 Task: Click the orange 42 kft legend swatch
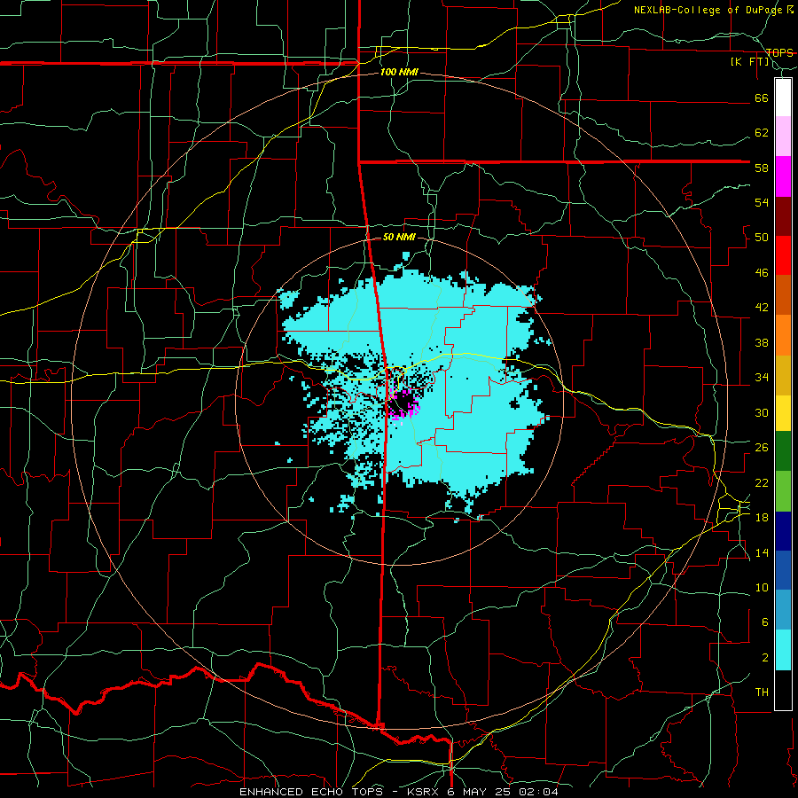pyautogui.click(x=783, y=335)
